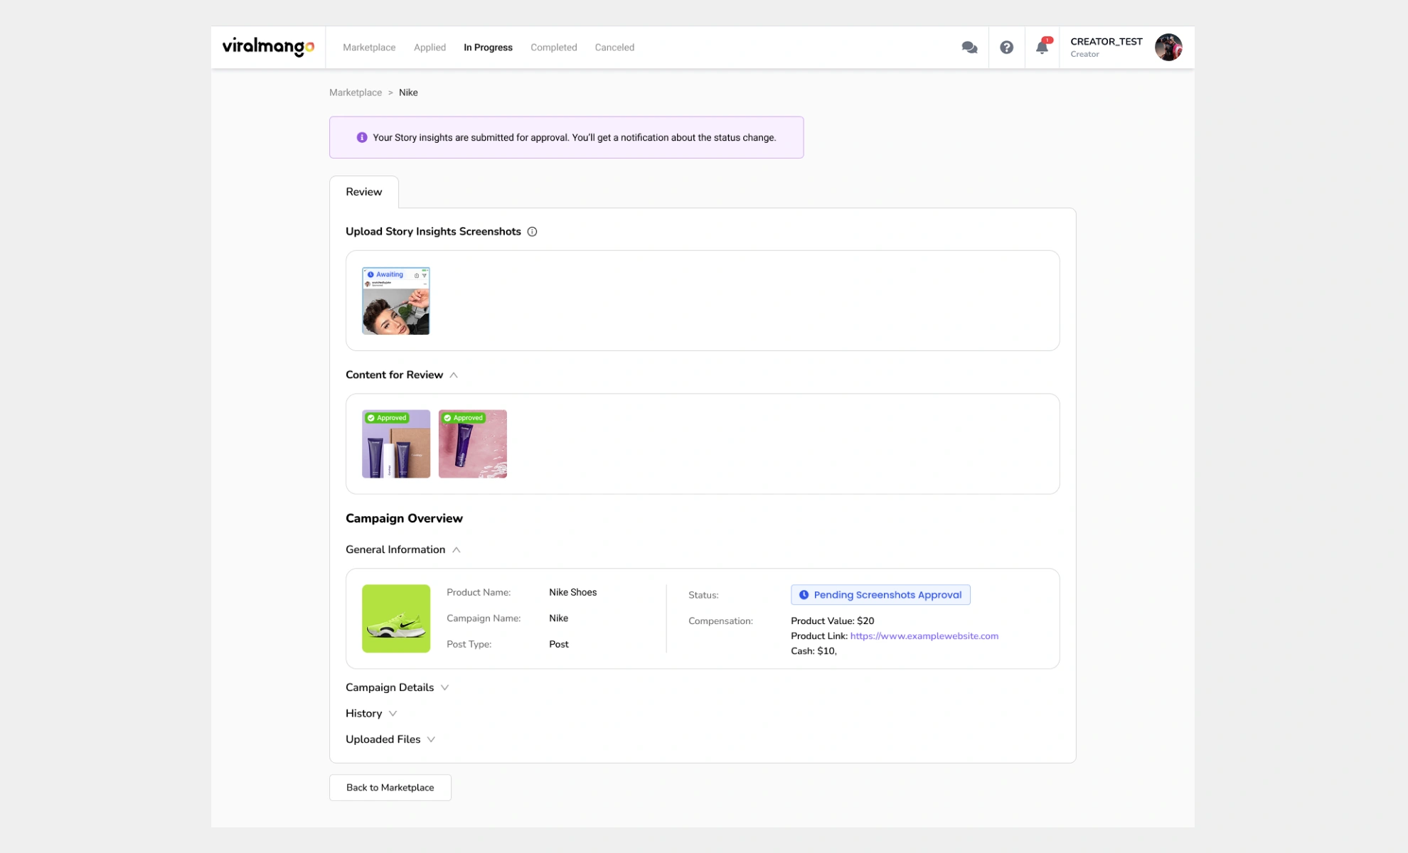Click the help question mark icon
The image size is (1408, 853).
click(x=1006, y=47)
